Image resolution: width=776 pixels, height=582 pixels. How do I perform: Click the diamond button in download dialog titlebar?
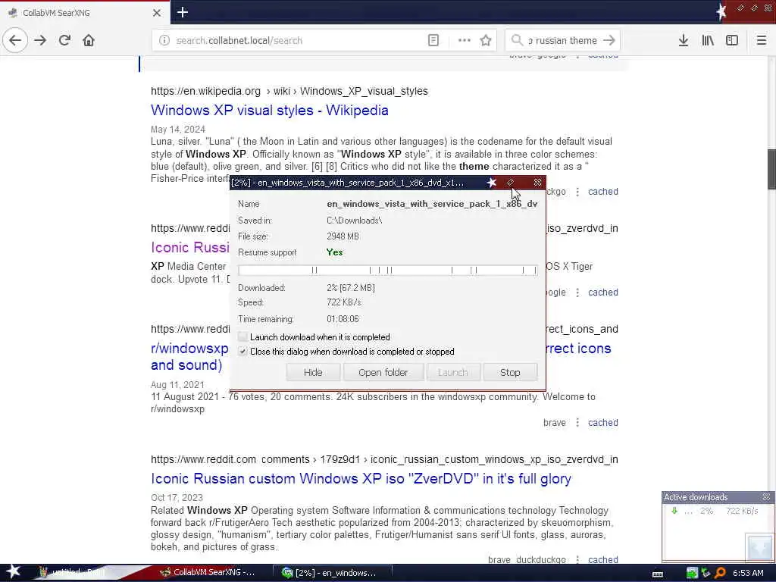[x=510, y=183]
